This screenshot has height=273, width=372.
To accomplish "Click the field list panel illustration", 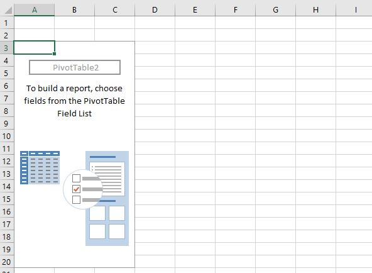I will [107, 198].
